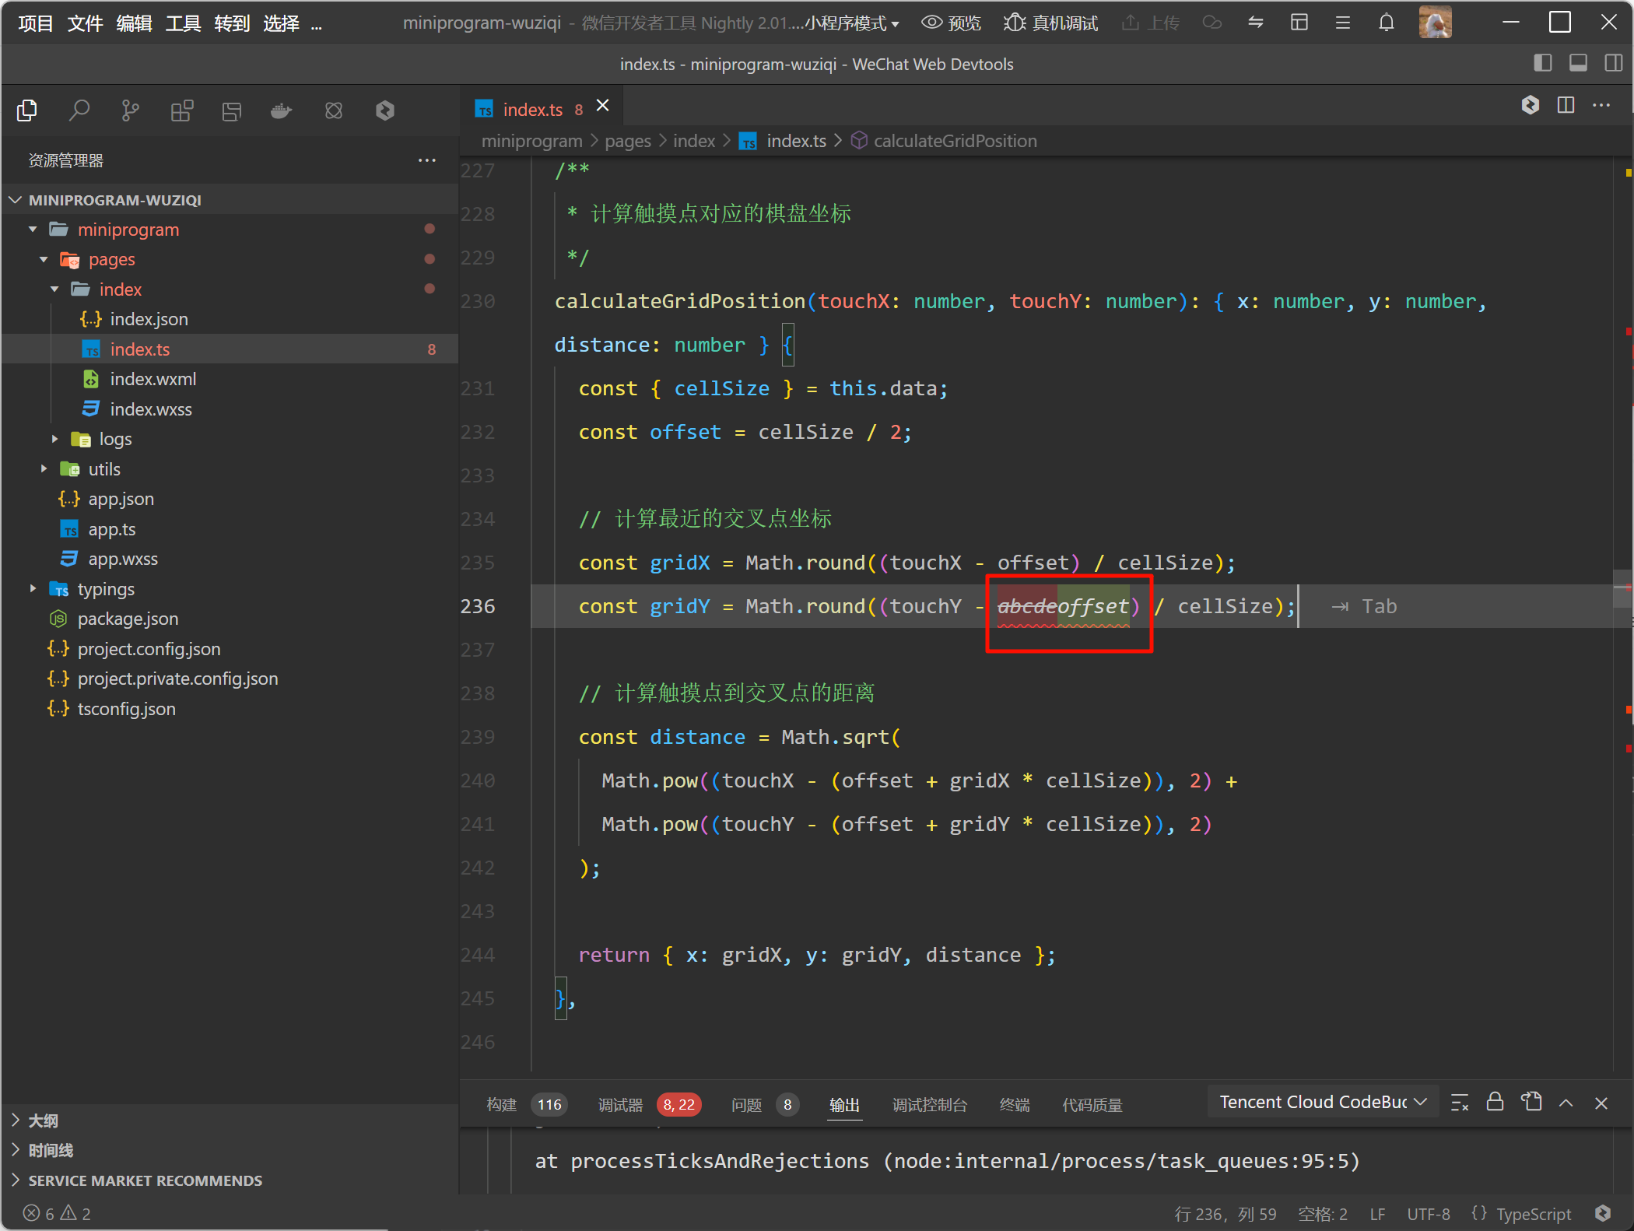The width and height of the screenshot is (1634, 1231).
Task: Click the real device debug bug icon
Action: pos(1015,23)
